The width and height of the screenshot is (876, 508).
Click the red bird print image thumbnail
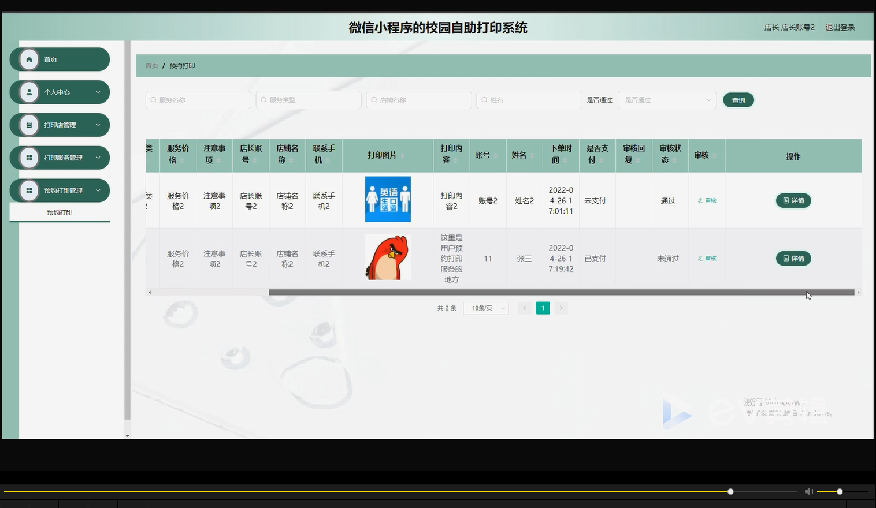pyautogui.click(x=387, y=256)
